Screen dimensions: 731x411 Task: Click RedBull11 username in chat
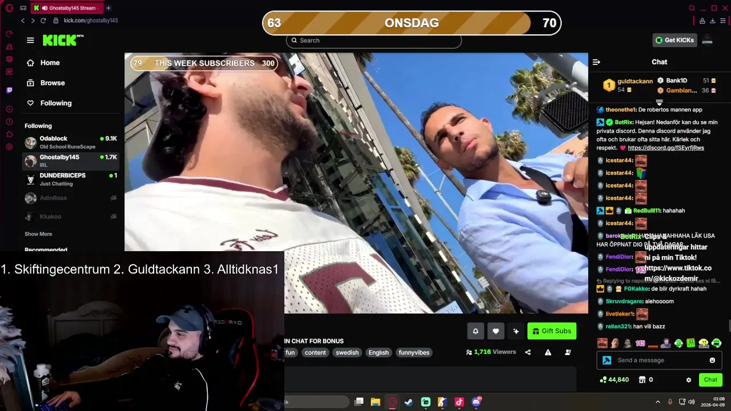tap(646, 211)
